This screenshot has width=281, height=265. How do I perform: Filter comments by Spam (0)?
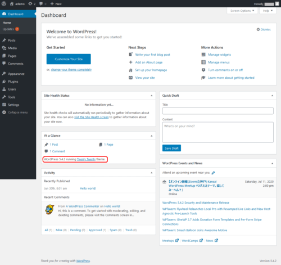click(116, 230)
